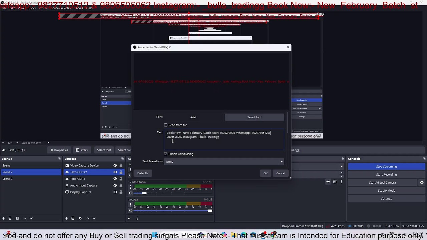Pop out the Scenes dock icon

[59, 159]
